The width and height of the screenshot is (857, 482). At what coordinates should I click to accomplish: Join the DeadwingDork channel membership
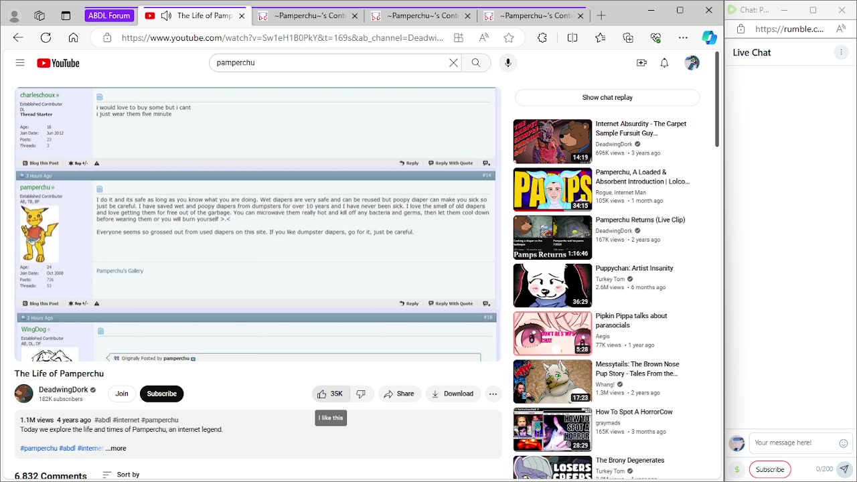pos(122,394)
